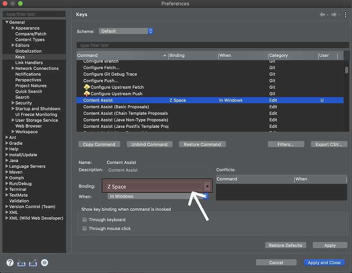Open the When In Windows dropdown
Screen dimensions: 352x273
click(x=158, y=196)
